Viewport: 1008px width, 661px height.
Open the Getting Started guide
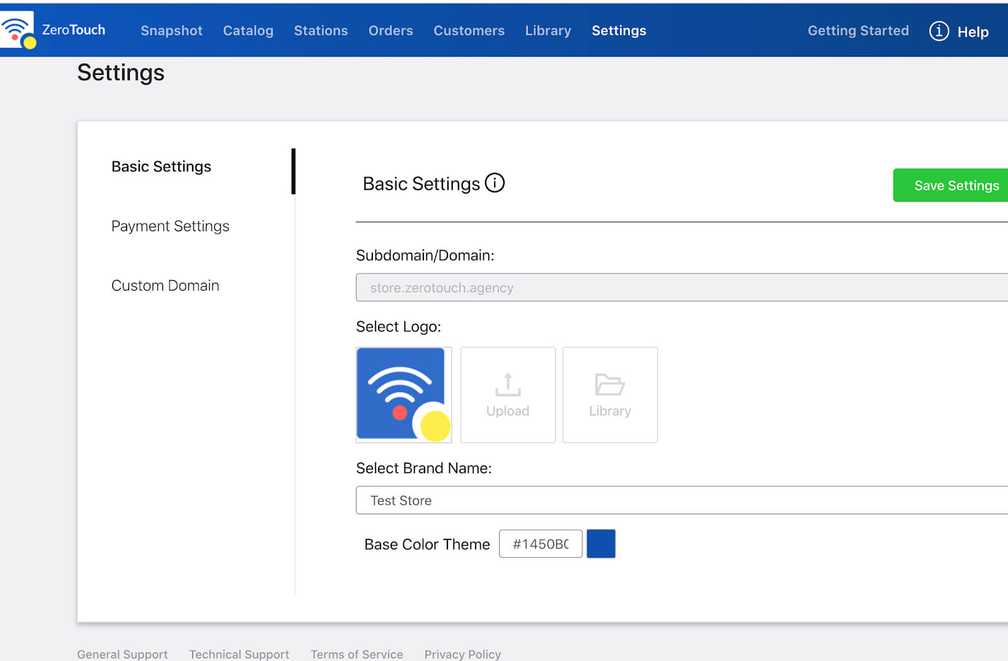(858, 30)
